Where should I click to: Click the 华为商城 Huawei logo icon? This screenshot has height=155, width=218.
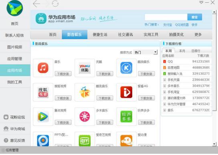point(6,129)
